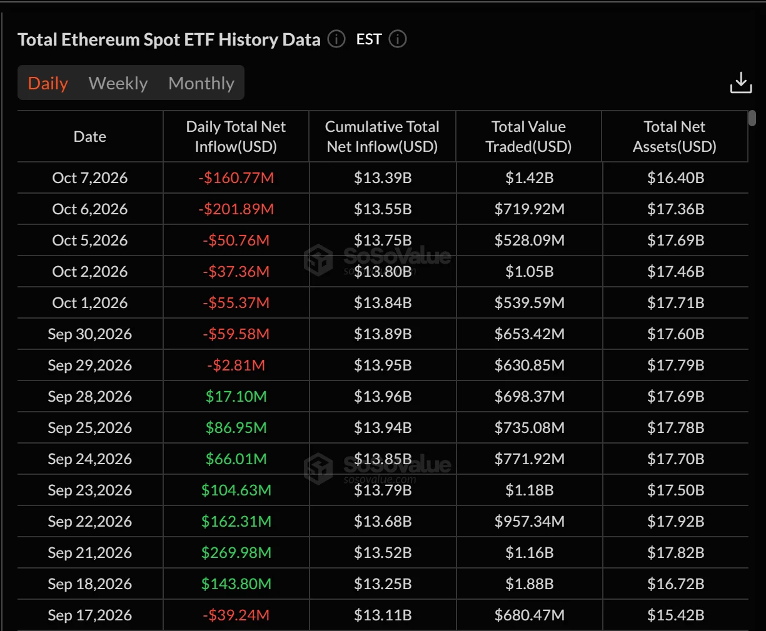766x631 pixels.
Task: Click the $16.72B net assets cell
Action: [x=676, y=584]
